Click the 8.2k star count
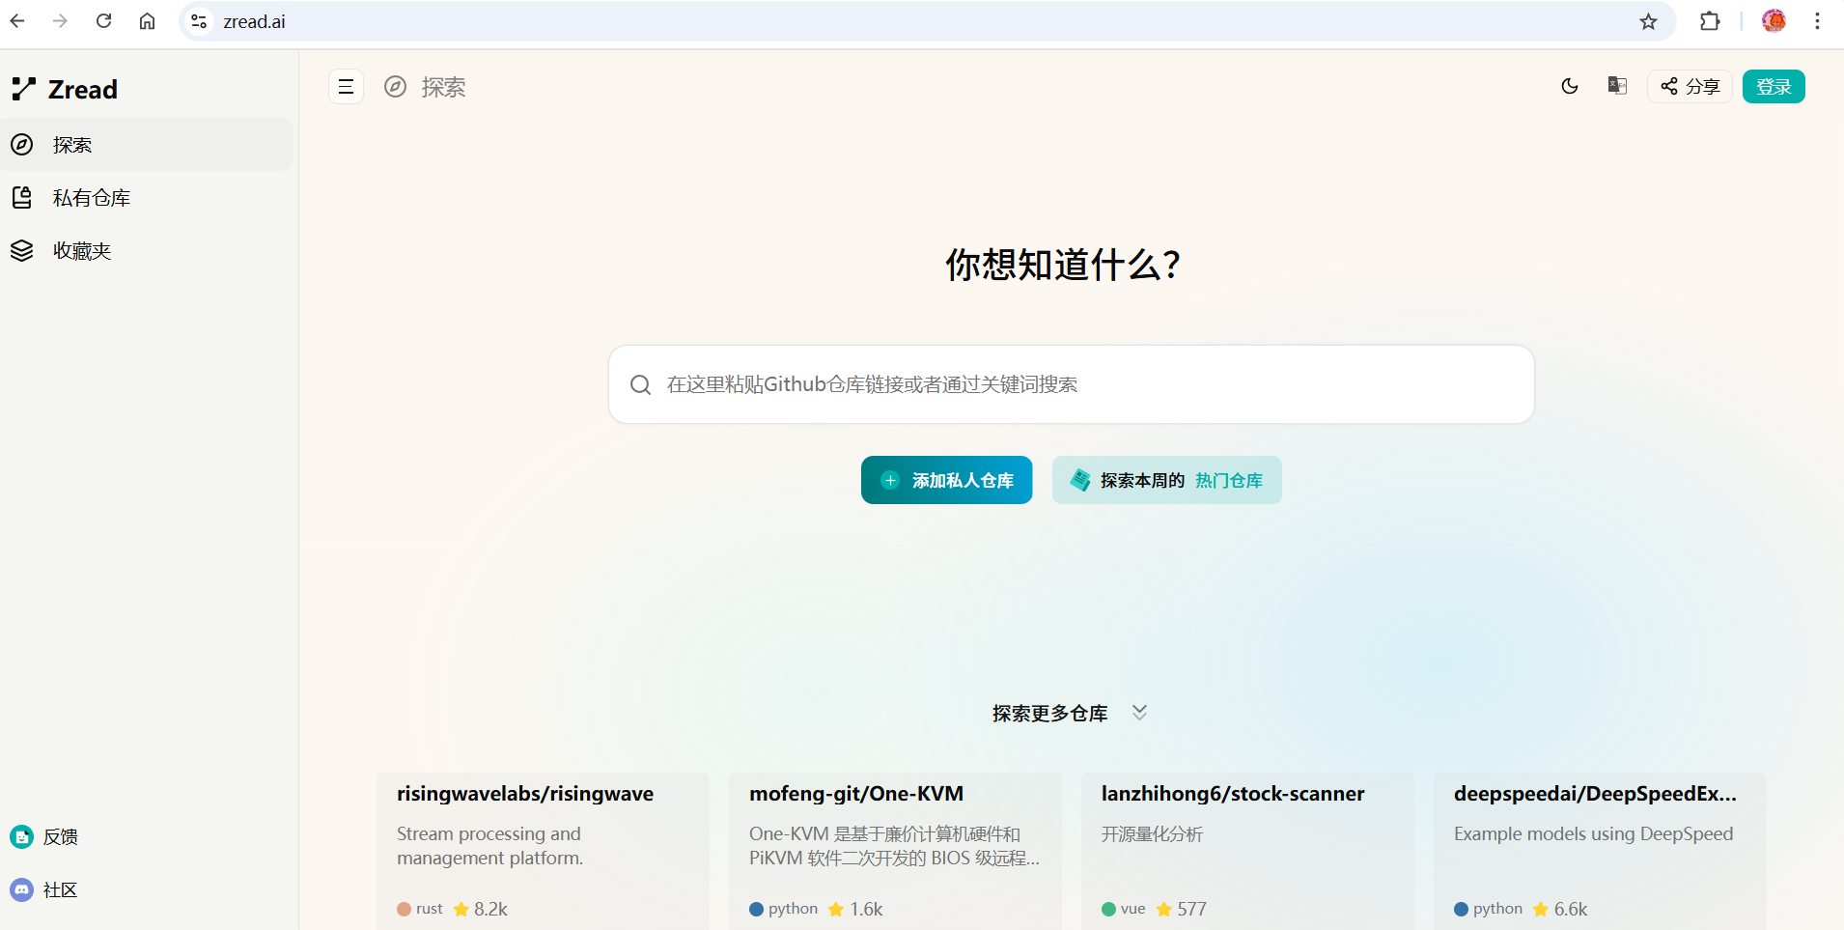Viewport: 1844px width, 930px height. click(490, 909)
